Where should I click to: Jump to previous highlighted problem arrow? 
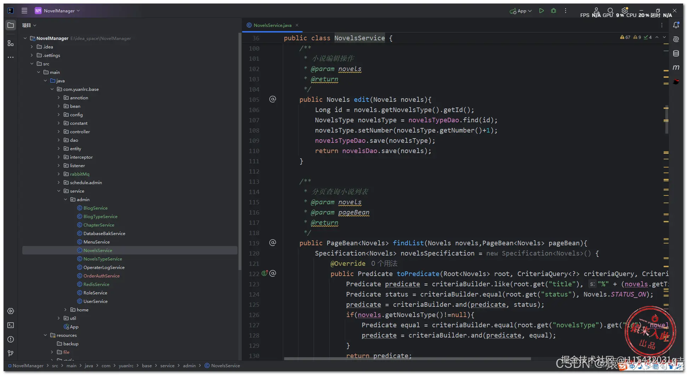[657, 37]
